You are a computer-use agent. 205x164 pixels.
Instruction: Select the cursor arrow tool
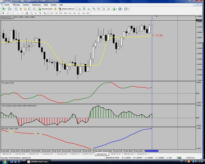coord(3,13)
